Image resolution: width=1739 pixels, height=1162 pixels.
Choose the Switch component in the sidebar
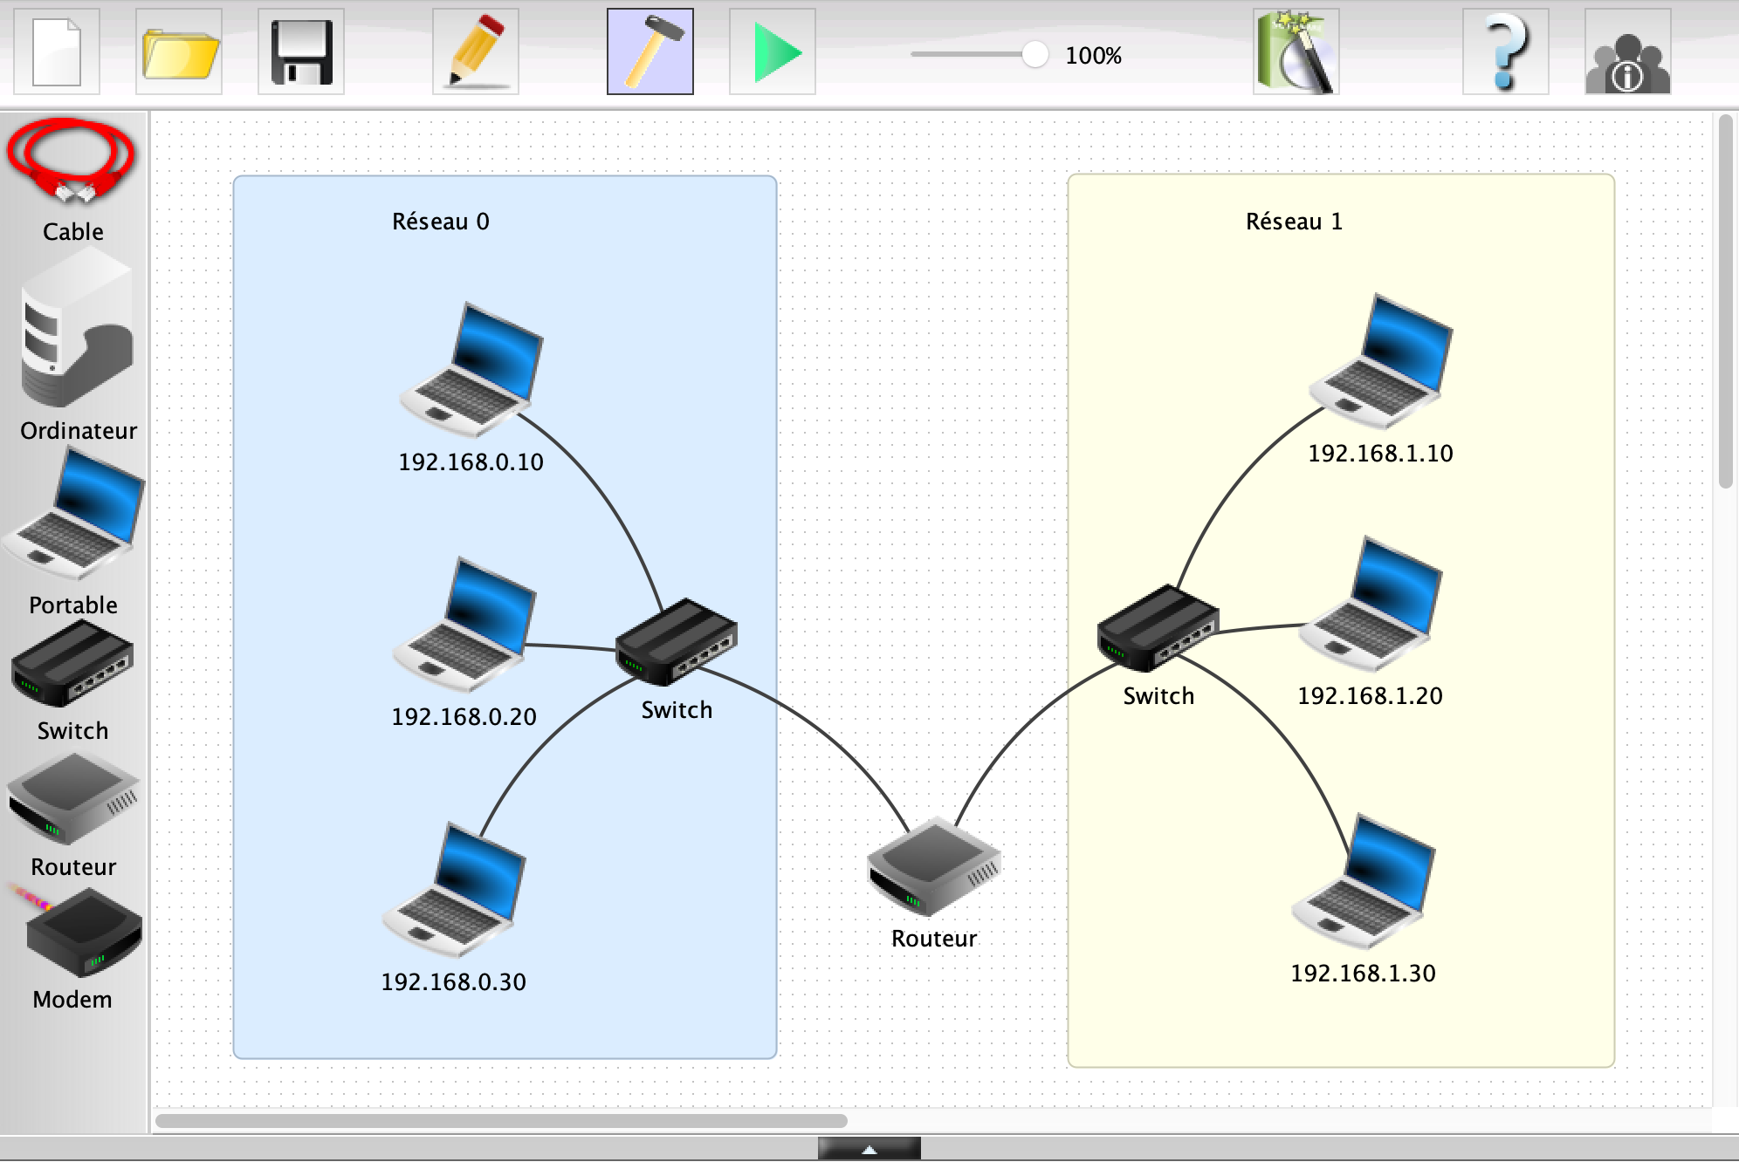pyautogui.click(x=72, y=667)
